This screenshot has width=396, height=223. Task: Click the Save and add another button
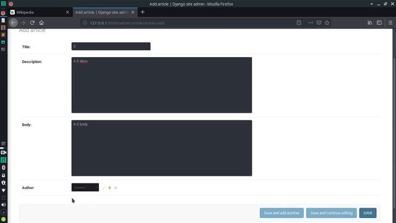(282, 213)
